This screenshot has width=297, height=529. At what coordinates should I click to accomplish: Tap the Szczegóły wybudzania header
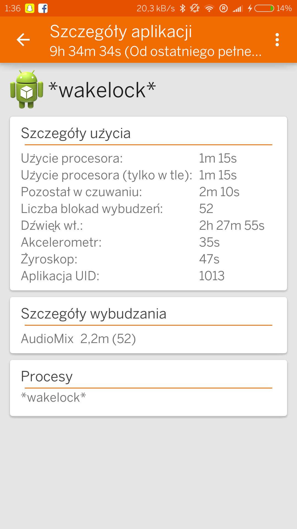click(94, 314)
